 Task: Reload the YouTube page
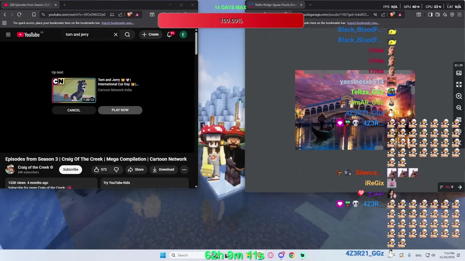pos(19,14)
